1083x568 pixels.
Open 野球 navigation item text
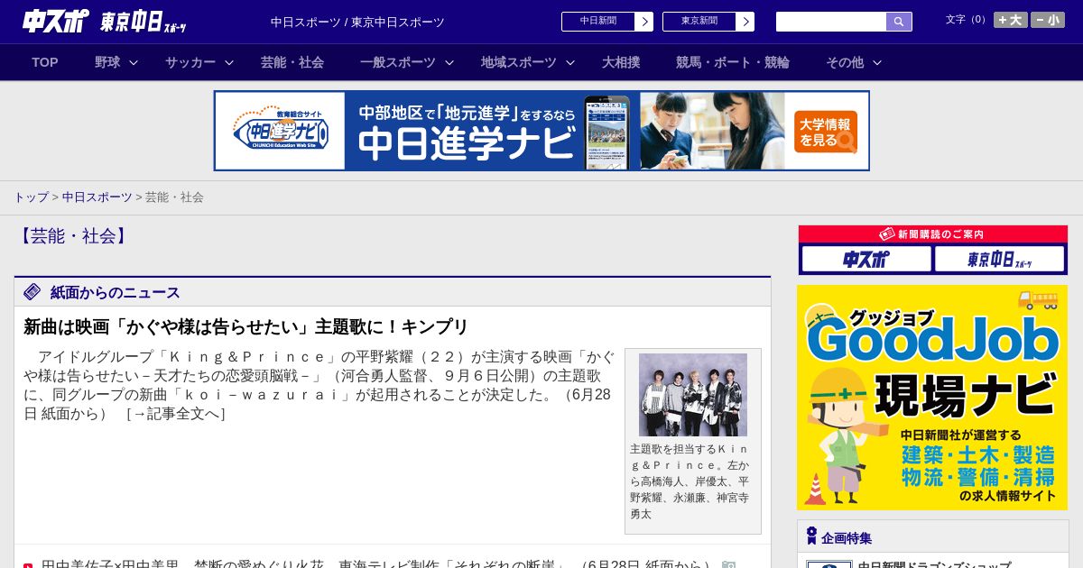coord(107,62)
